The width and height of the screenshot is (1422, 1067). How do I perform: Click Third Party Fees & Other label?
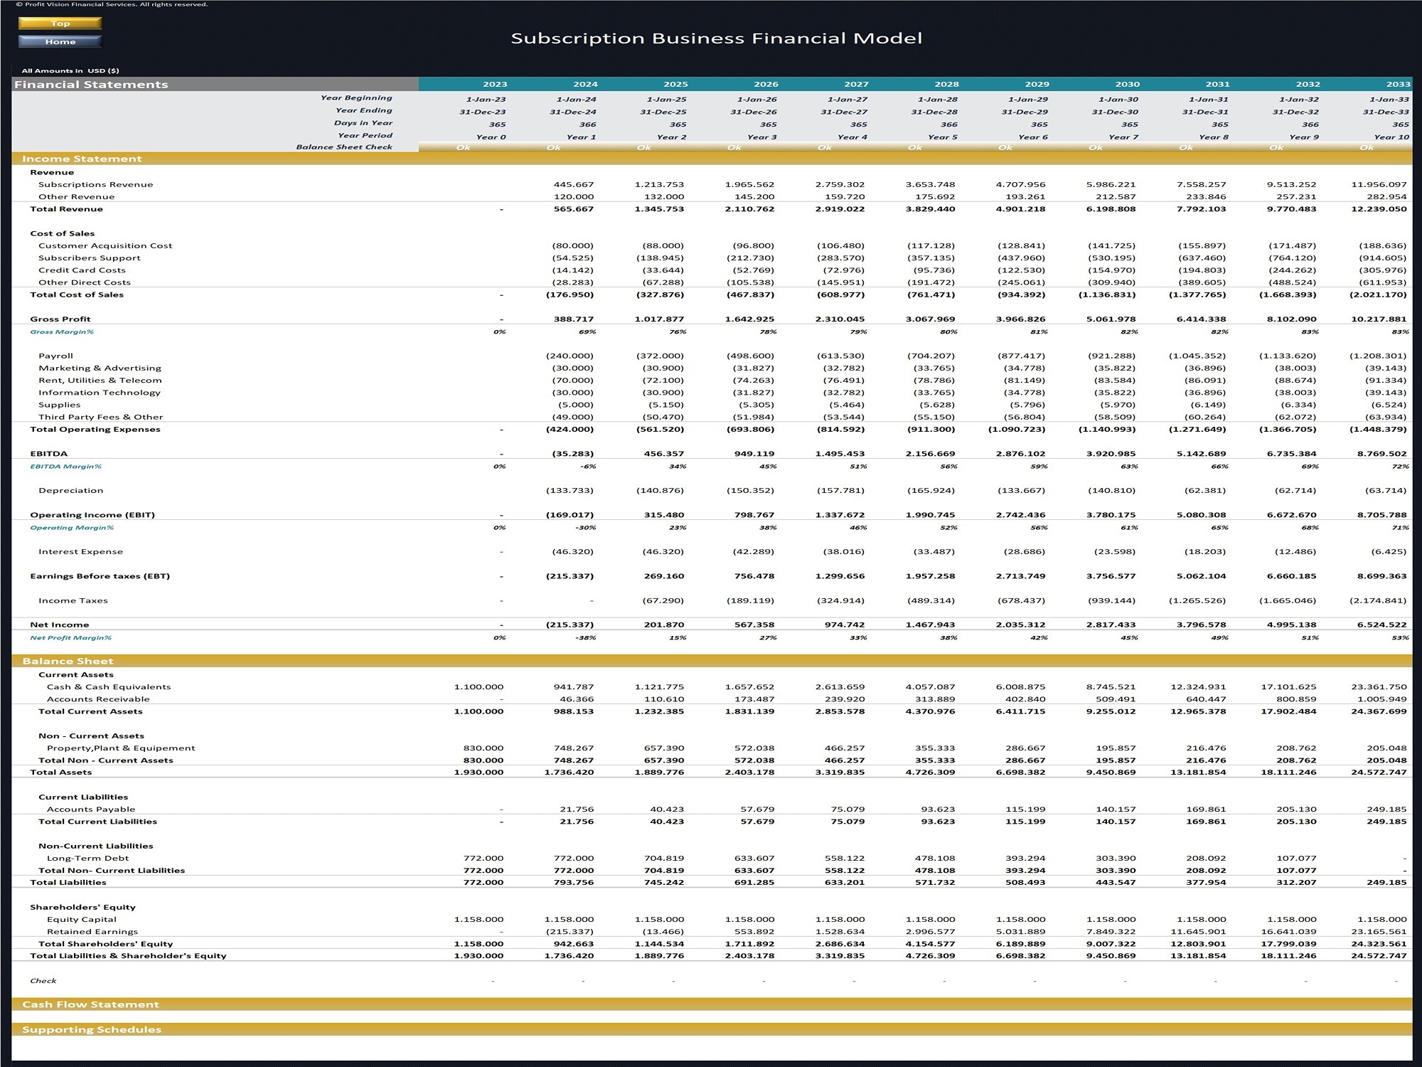click(100, 417)
